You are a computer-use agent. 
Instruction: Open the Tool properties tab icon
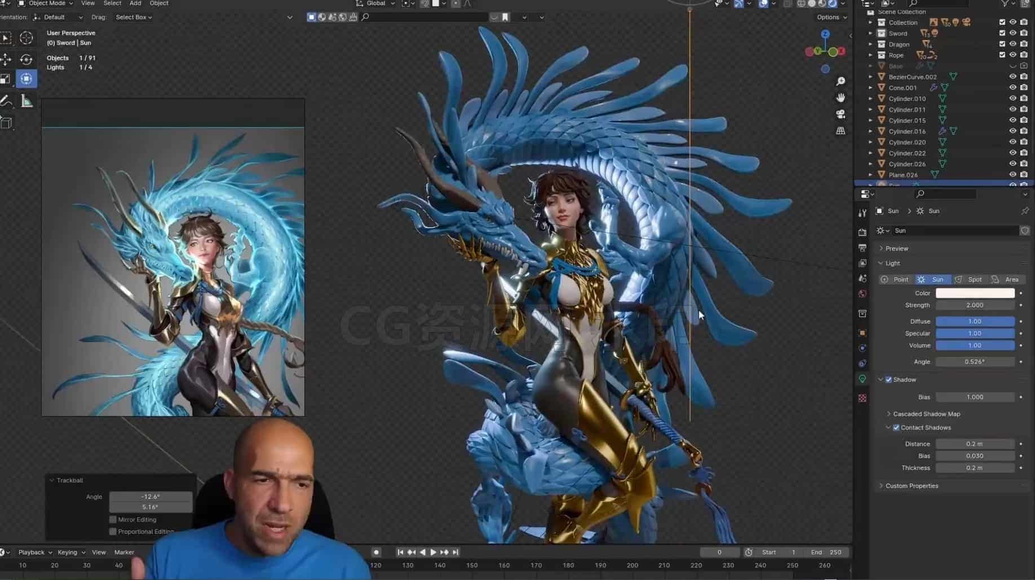[x=862, y=213]
